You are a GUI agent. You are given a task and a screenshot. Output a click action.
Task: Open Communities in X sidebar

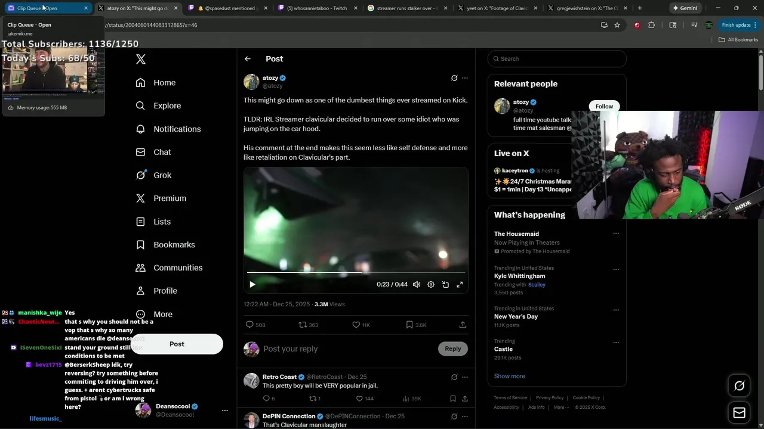click(169, 268)
